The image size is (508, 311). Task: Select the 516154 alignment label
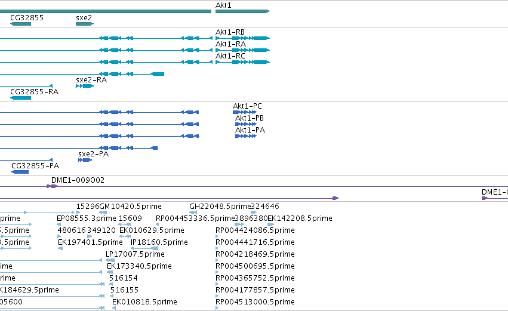coord(124,279)
